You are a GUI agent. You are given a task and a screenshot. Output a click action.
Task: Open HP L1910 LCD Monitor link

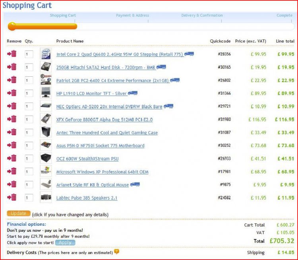91,93
